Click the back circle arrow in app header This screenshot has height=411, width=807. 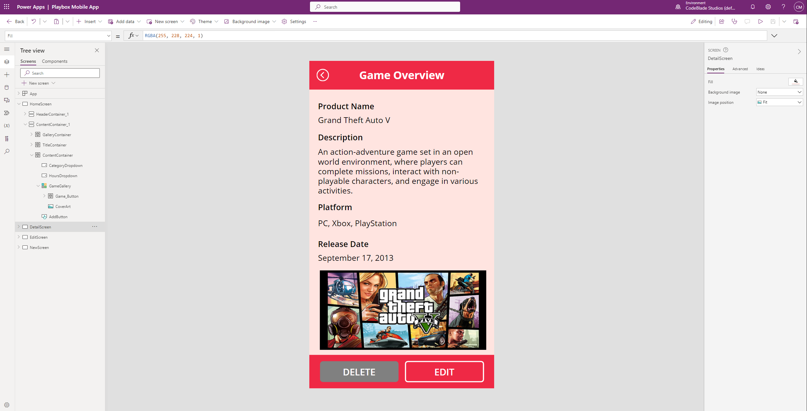pos(322,75)
